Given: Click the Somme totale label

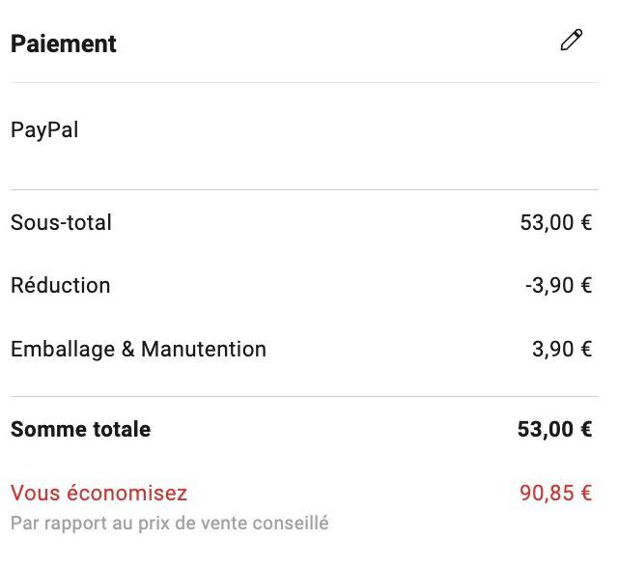Looking at the screenshot, I should (80, 429).
